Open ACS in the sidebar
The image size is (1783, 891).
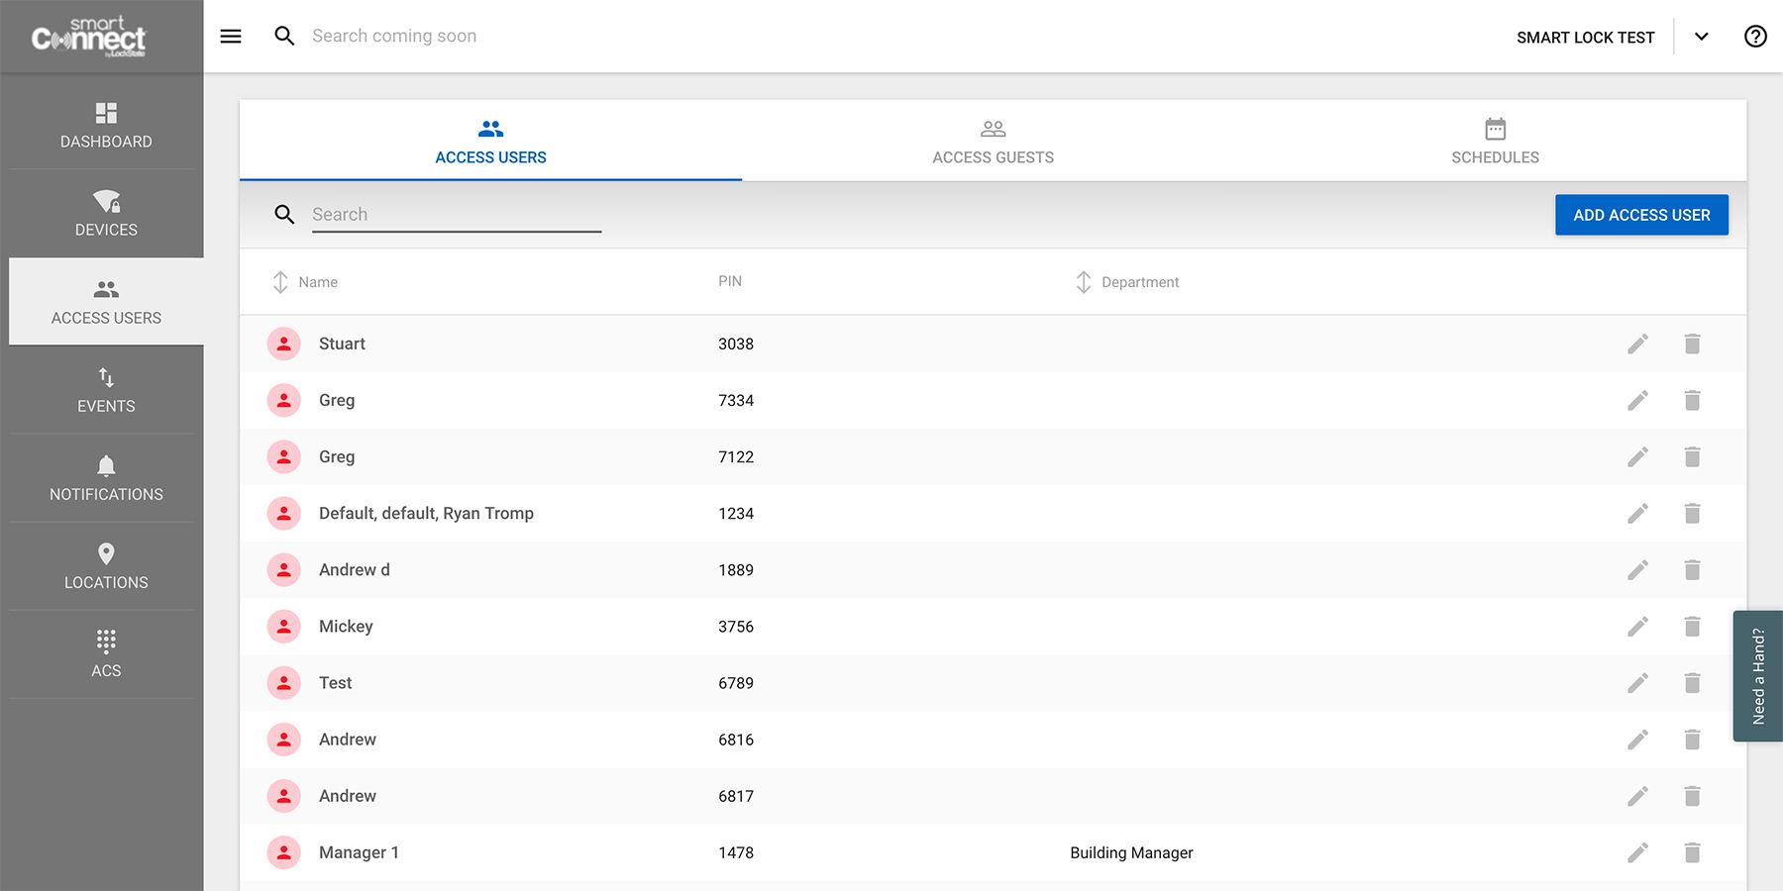[x=106, y=654]
